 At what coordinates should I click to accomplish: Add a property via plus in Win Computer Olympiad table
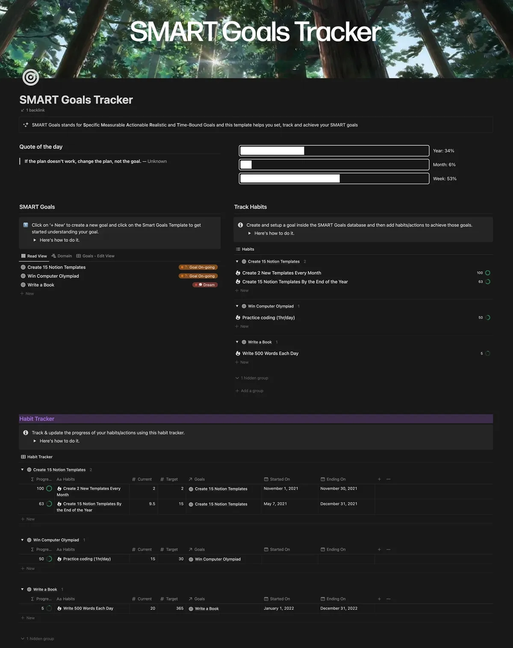coord(379,549)
